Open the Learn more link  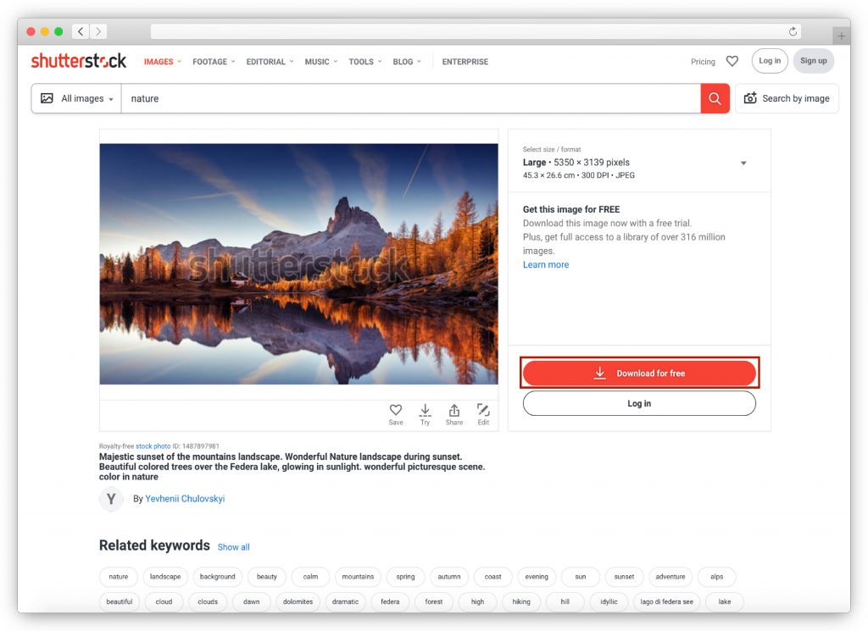pos(546,265)
